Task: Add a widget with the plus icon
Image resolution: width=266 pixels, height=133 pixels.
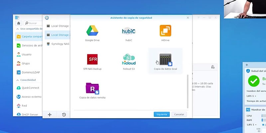Action: click(x=247, y=65)
